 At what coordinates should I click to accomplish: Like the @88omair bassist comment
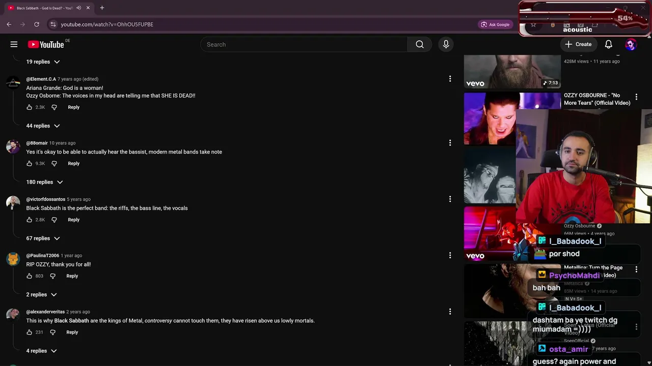[x=30, y=164]
